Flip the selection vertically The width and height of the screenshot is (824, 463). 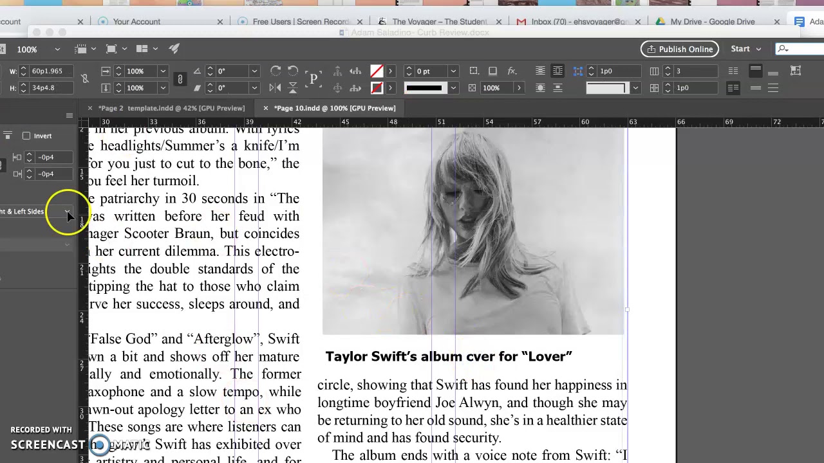293,87
